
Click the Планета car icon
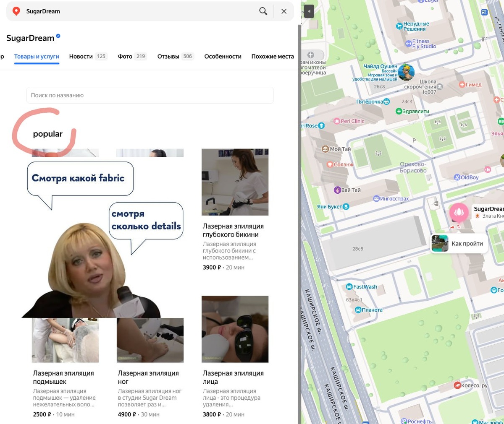(x=358, y=310)
